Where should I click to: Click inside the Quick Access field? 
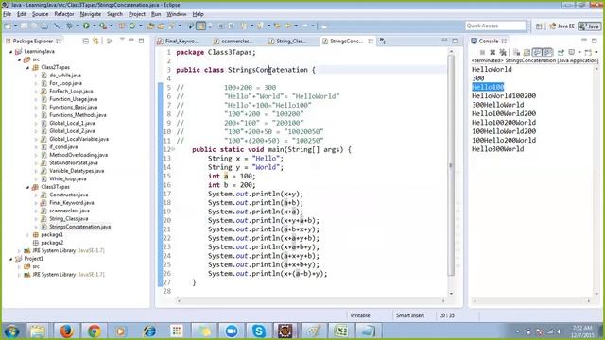point(495,25)
